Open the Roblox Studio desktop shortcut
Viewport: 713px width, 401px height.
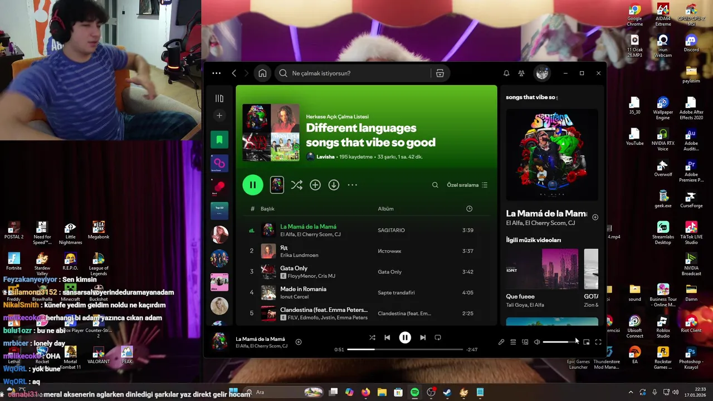click(663, 327)
